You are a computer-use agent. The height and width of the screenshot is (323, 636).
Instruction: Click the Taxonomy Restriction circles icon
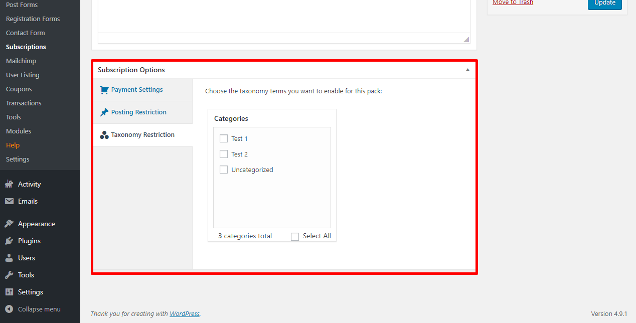[x=104, y=135]
